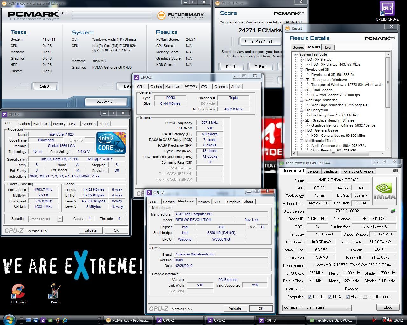The width and height of the screenshot is (407, 325).
Task: Collapse the Physics and 3D node
Action: (301, 70)
